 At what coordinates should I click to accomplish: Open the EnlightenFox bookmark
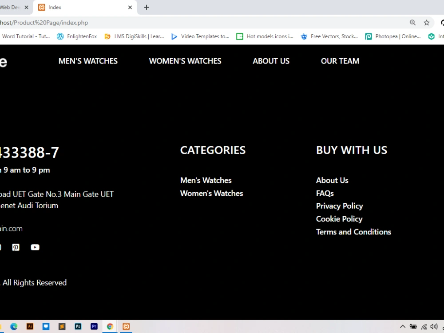(77, 36)
